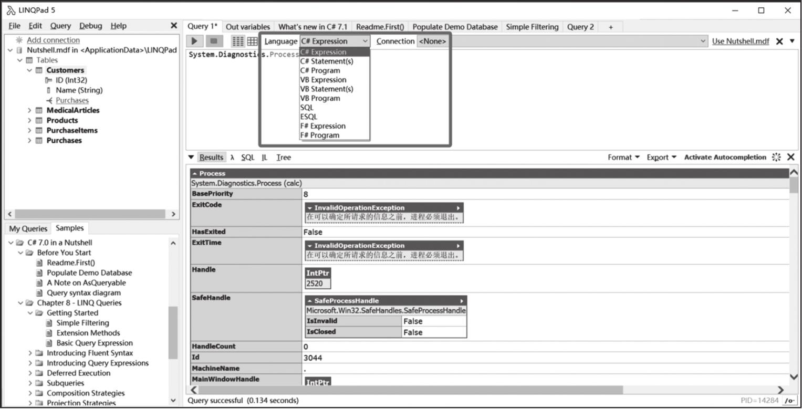Open the Format dropdown
The width and height of the screenshot is (802, 409).
click(x=623, y=157)
